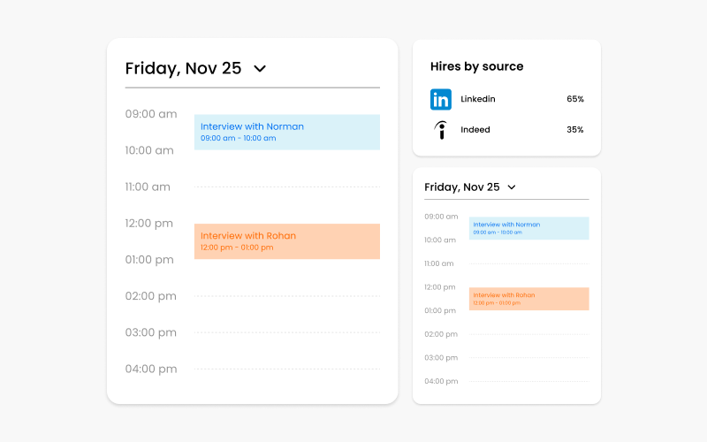Select the 11:00 am slot in small calendar

(506, 263)
